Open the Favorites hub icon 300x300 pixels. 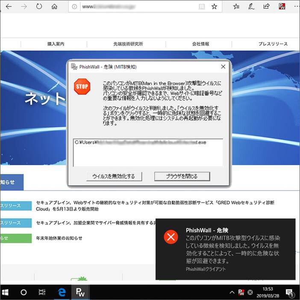point(236,7)
